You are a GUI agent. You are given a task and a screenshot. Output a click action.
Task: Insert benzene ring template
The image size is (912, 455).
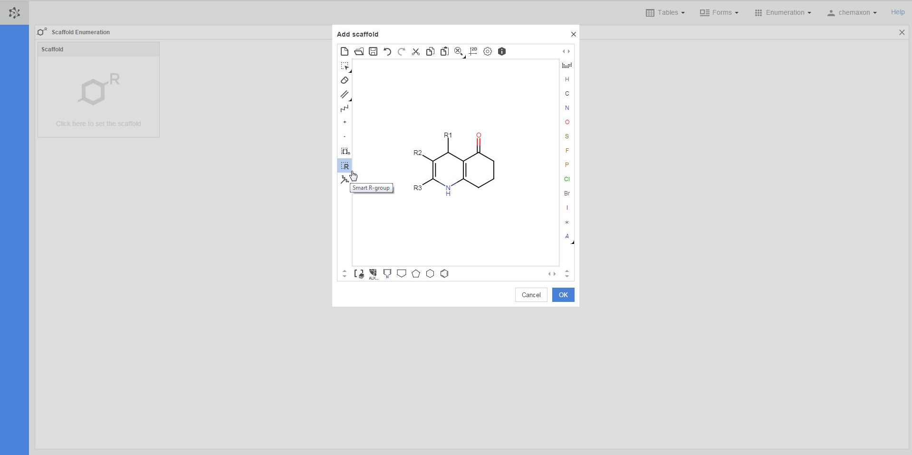click(x=444, y=274)
